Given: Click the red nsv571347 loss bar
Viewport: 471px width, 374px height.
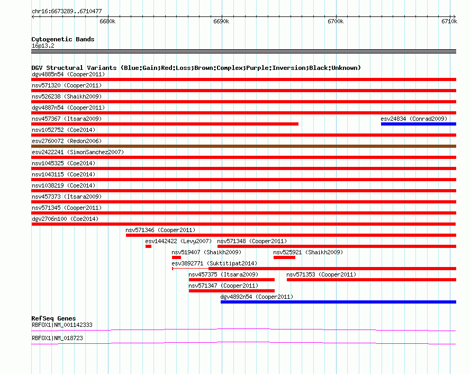Looking at the screenshot, I should pyautogui.click(x=232, y=291).
